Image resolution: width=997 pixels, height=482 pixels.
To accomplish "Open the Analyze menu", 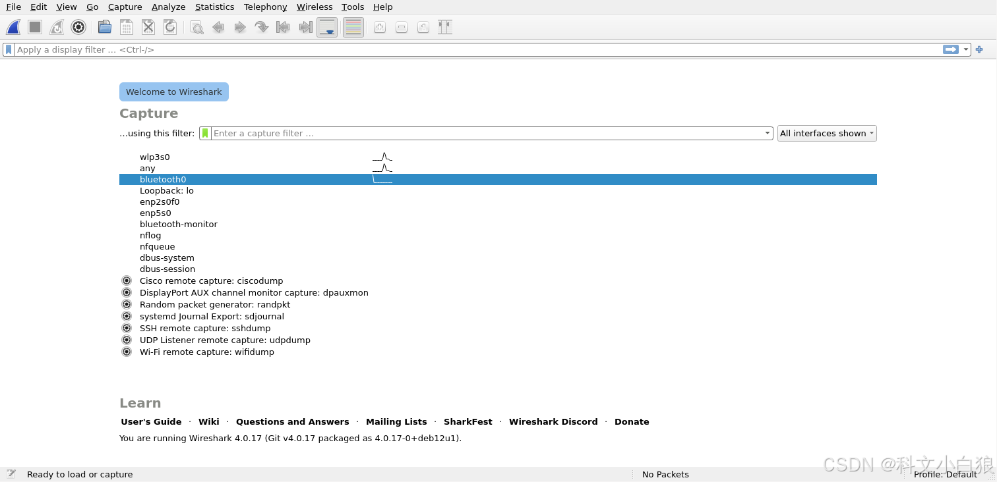I will [168, 7].
